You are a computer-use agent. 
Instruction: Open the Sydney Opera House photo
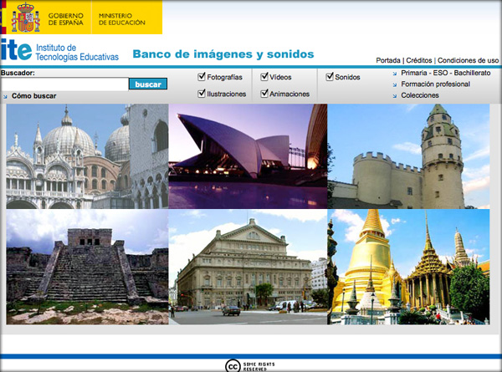pos(248,156)
